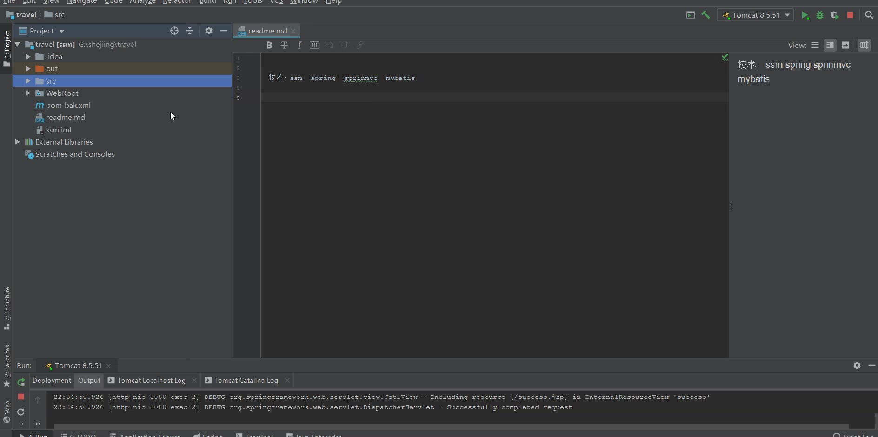The height and width of the screenshot is (437, 878).
Task: Stop the server using the top toolbar red square
Action: click(850, 15)
